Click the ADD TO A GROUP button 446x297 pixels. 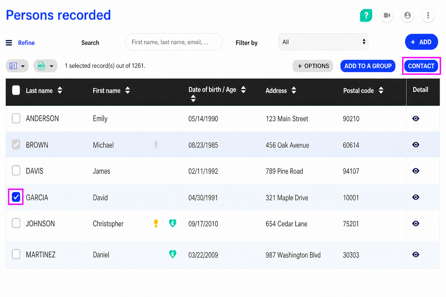pos(368,66)
